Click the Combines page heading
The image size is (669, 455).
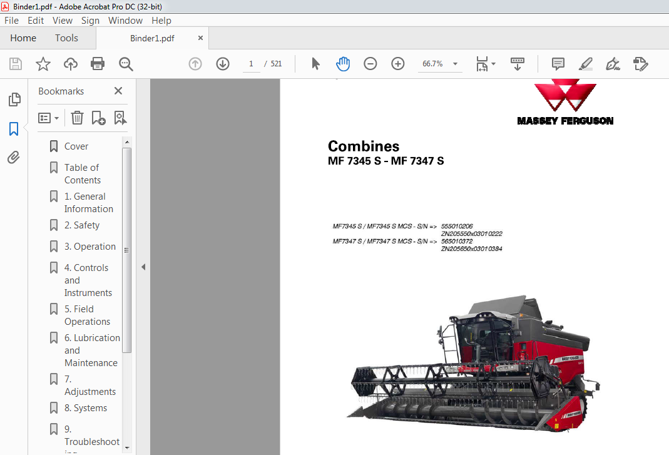tap(364, 146)
